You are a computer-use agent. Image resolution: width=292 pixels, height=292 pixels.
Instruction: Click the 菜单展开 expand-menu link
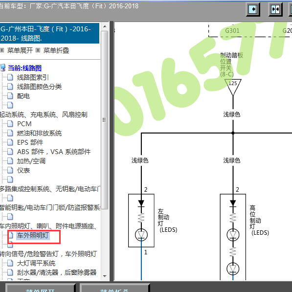tap(20, 50)
